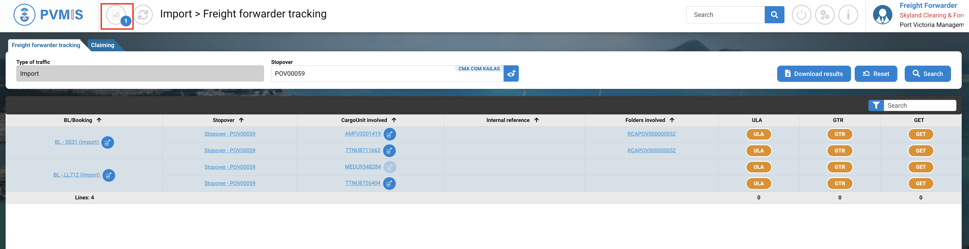The width and height of the screenshot is (969, 249).
Task: Sort the Folders involved column
Action: coord(672,120)
